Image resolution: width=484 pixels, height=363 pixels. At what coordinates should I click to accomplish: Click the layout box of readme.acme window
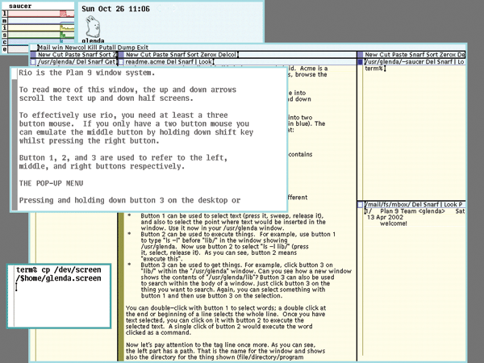tap(120, 61)
